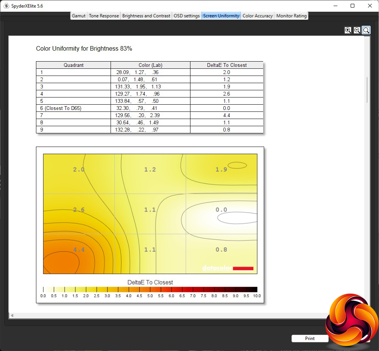Click the 0.0 label on the uniformity map
The height and width of the screenshot is (351, 379).
(x=221, y=210)
